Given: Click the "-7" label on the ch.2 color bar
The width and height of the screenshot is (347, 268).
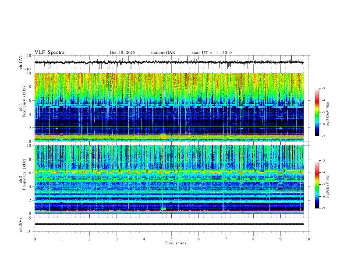Looking at the screenshot, I should pos(323,208).
